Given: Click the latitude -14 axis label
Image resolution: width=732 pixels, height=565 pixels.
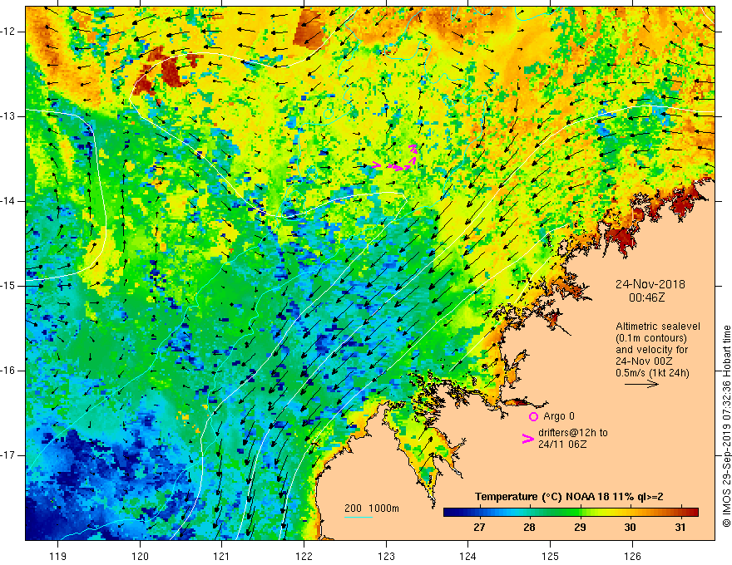Looking at the screenshot, I should (x=8, y=201).
